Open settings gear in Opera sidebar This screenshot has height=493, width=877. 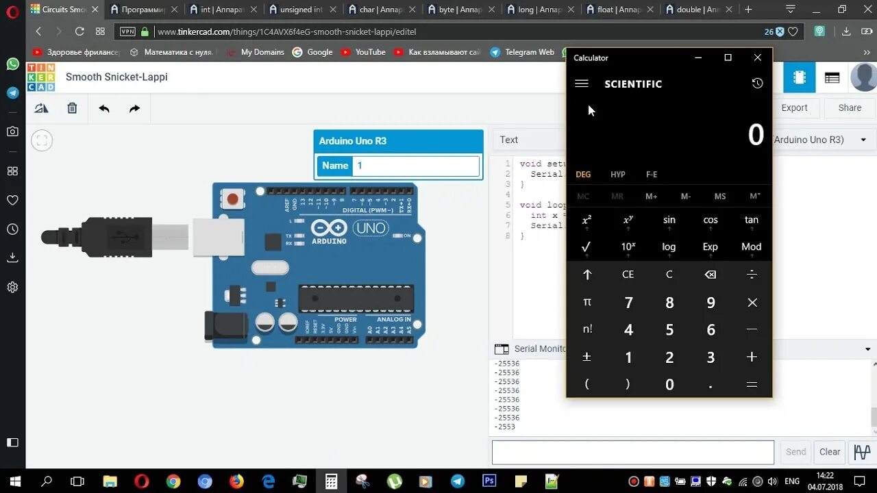[x=12, y=287]
